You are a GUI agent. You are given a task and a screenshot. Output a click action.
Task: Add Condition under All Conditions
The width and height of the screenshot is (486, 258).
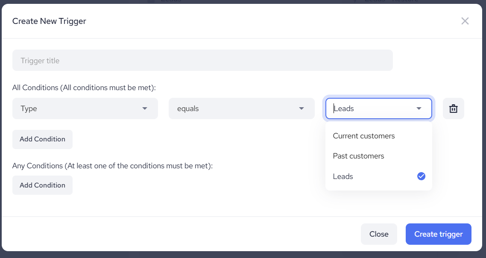[42, 139]
